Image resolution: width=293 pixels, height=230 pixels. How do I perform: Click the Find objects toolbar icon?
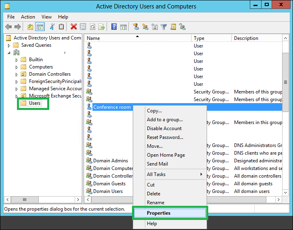click(x=173, y=27)
